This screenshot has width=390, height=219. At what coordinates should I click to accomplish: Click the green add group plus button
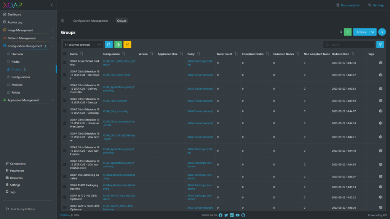(347, 32)
